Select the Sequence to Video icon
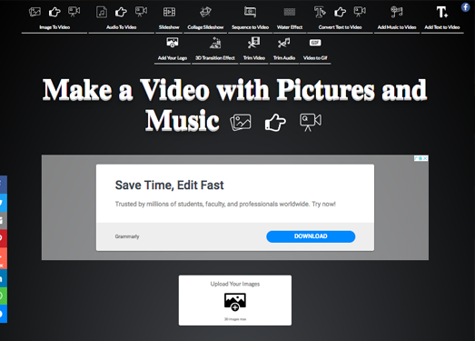This screenshot has width=475, height=341. coord(251,12)
